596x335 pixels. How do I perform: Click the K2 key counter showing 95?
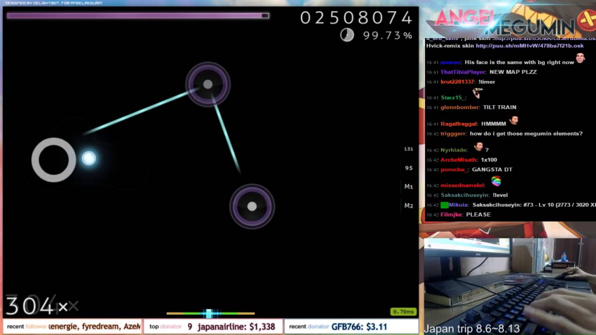(409, 168)
